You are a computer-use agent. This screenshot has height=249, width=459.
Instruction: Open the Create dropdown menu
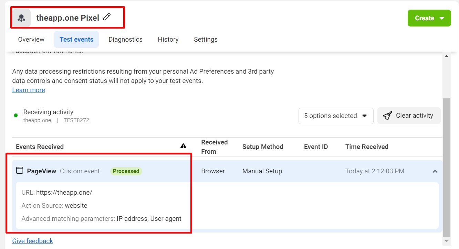pyautogui.click(x=429, y=18)
